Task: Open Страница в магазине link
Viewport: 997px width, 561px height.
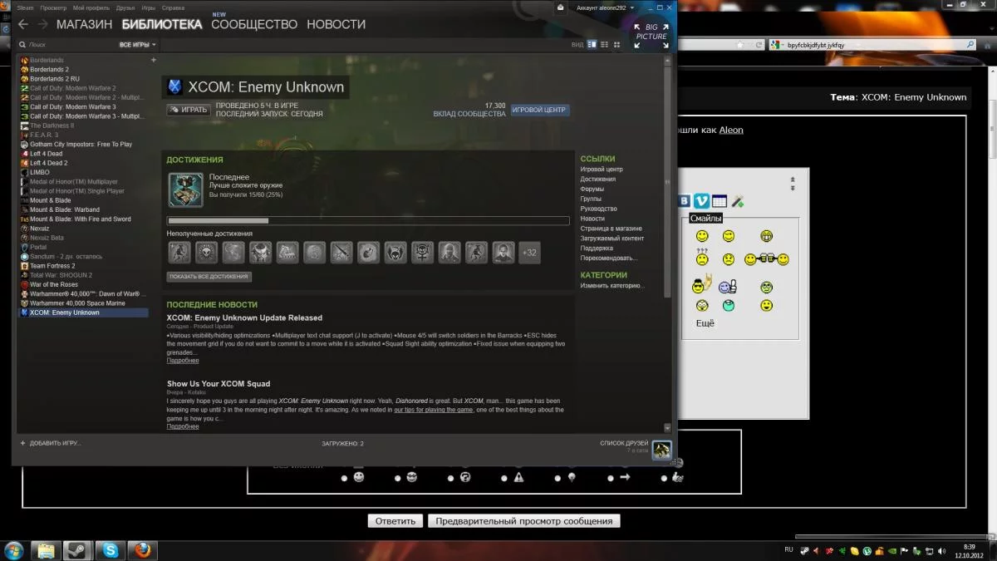Action: pyautogui.click(x=611, y=229)
